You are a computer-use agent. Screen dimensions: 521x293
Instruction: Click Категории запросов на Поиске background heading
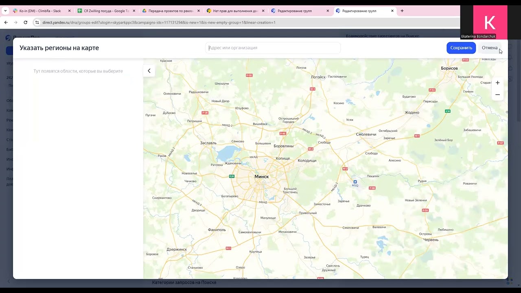click(184, 282)
